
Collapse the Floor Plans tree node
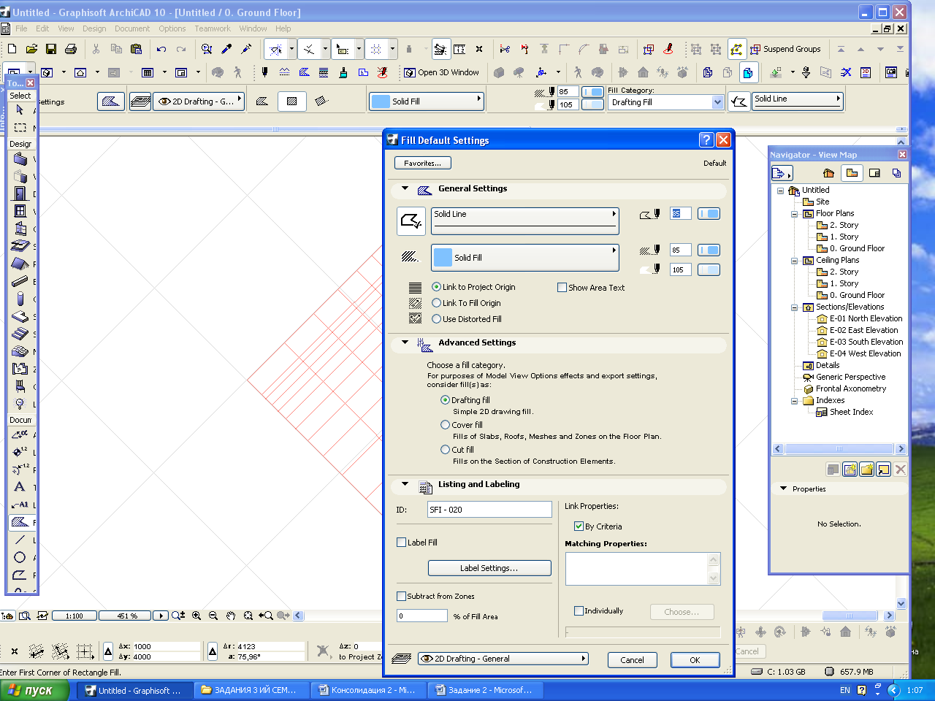click(794, 214)
